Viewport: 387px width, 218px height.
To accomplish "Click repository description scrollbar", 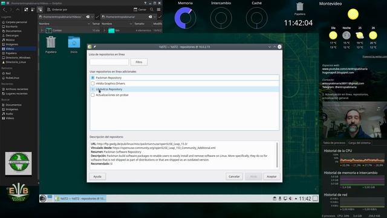I will pos(277,155).
